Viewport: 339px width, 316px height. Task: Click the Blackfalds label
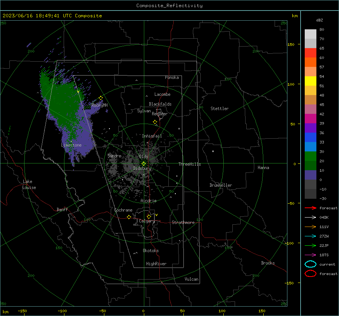(160, 104)
